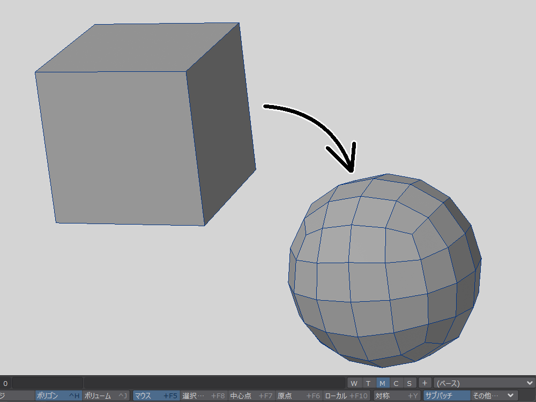Toggle the M morph map button
This screenshot has height=402, width=536.
(x=382, y=383)
